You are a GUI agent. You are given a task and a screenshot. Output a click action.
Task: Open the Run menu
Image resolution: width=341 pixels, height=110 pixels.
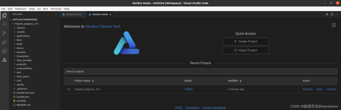tap(45, 9)
